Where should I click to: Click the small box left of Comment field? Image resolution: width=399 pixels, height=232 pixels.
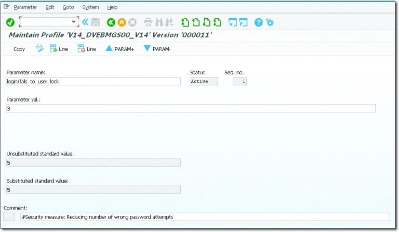tap(9, 217)
